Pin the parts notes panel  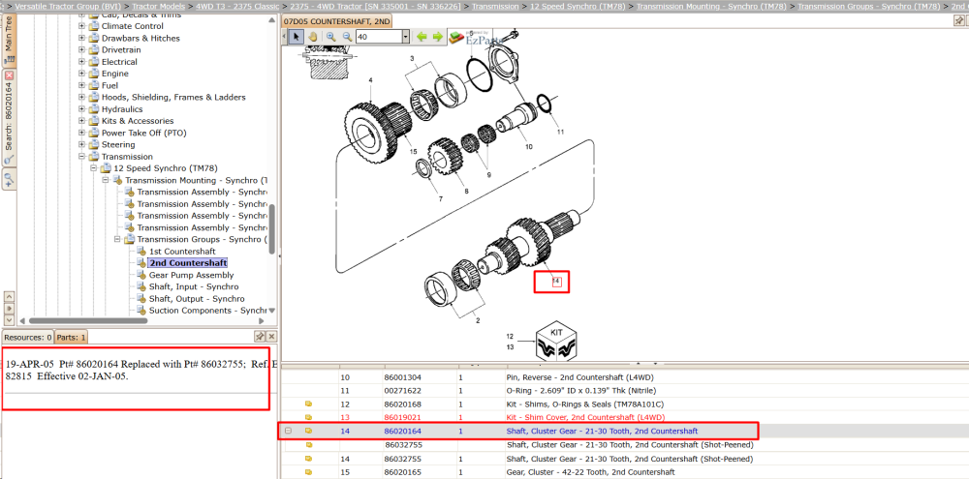(x=260, y=337)
